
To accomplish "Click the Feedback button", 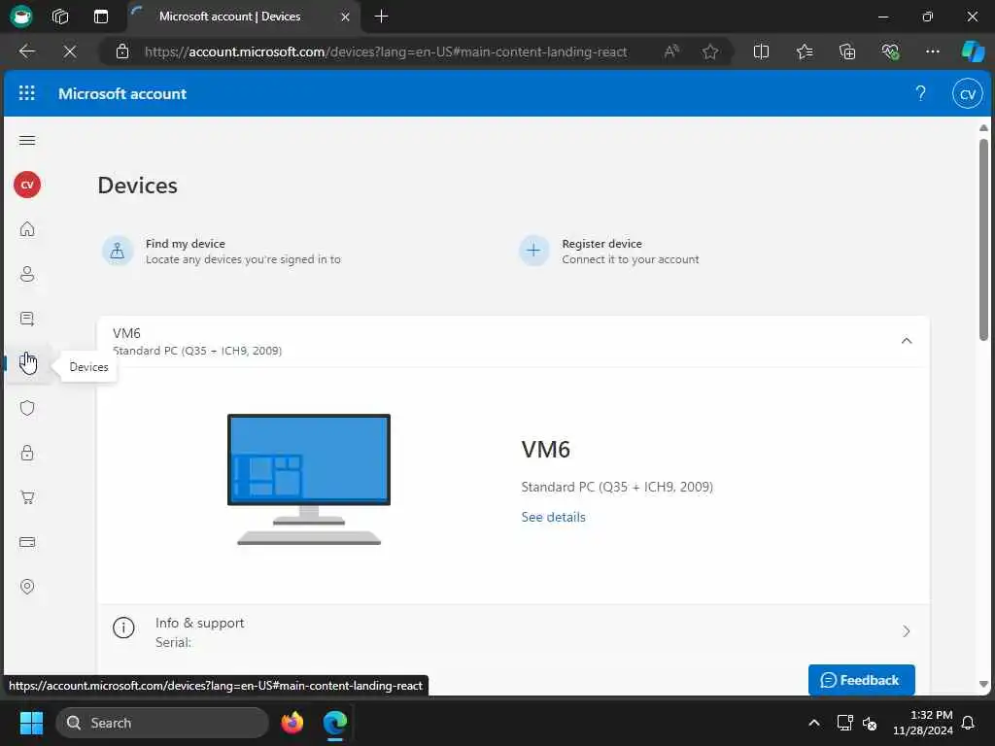I will pyautogui.click(x=861, y=680).
